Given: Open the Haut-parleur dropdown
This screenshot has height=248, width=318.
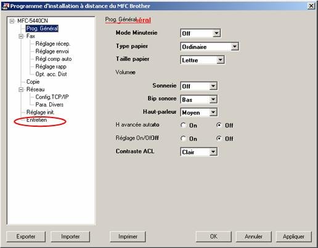Looking at the screenshot, I should [x=213, y=113].
